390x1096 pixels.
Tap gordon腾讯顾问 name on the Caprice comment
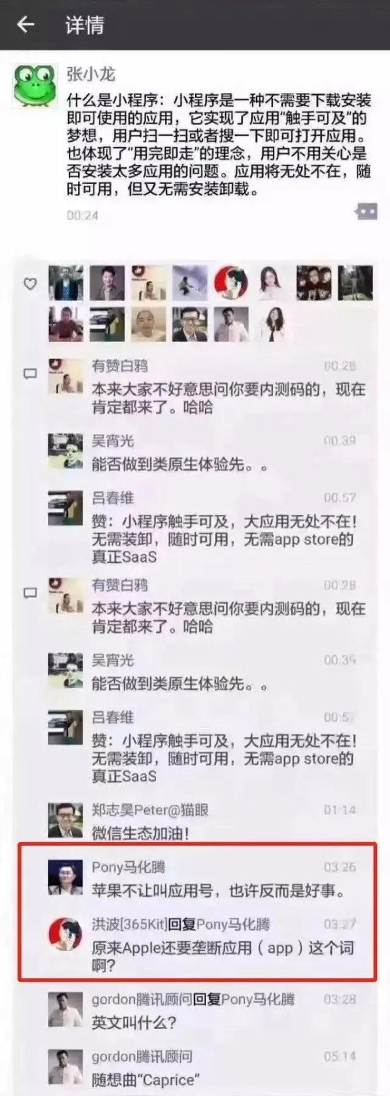pos(142,1056)
